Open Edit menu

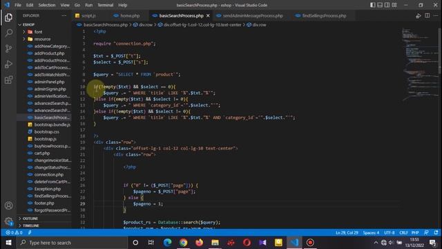[30, 5]
